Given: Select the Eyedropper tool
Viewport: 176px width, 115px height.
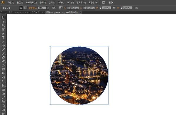Looking at the screenshot, I should coord(3,97).
